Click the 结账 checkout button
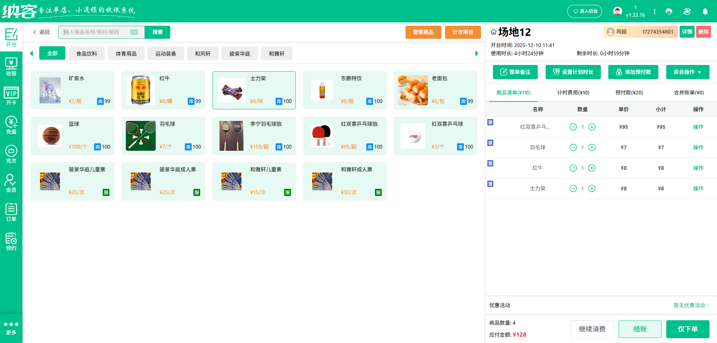The width and height of the screenshot is (717, 343). pos(640,329)
